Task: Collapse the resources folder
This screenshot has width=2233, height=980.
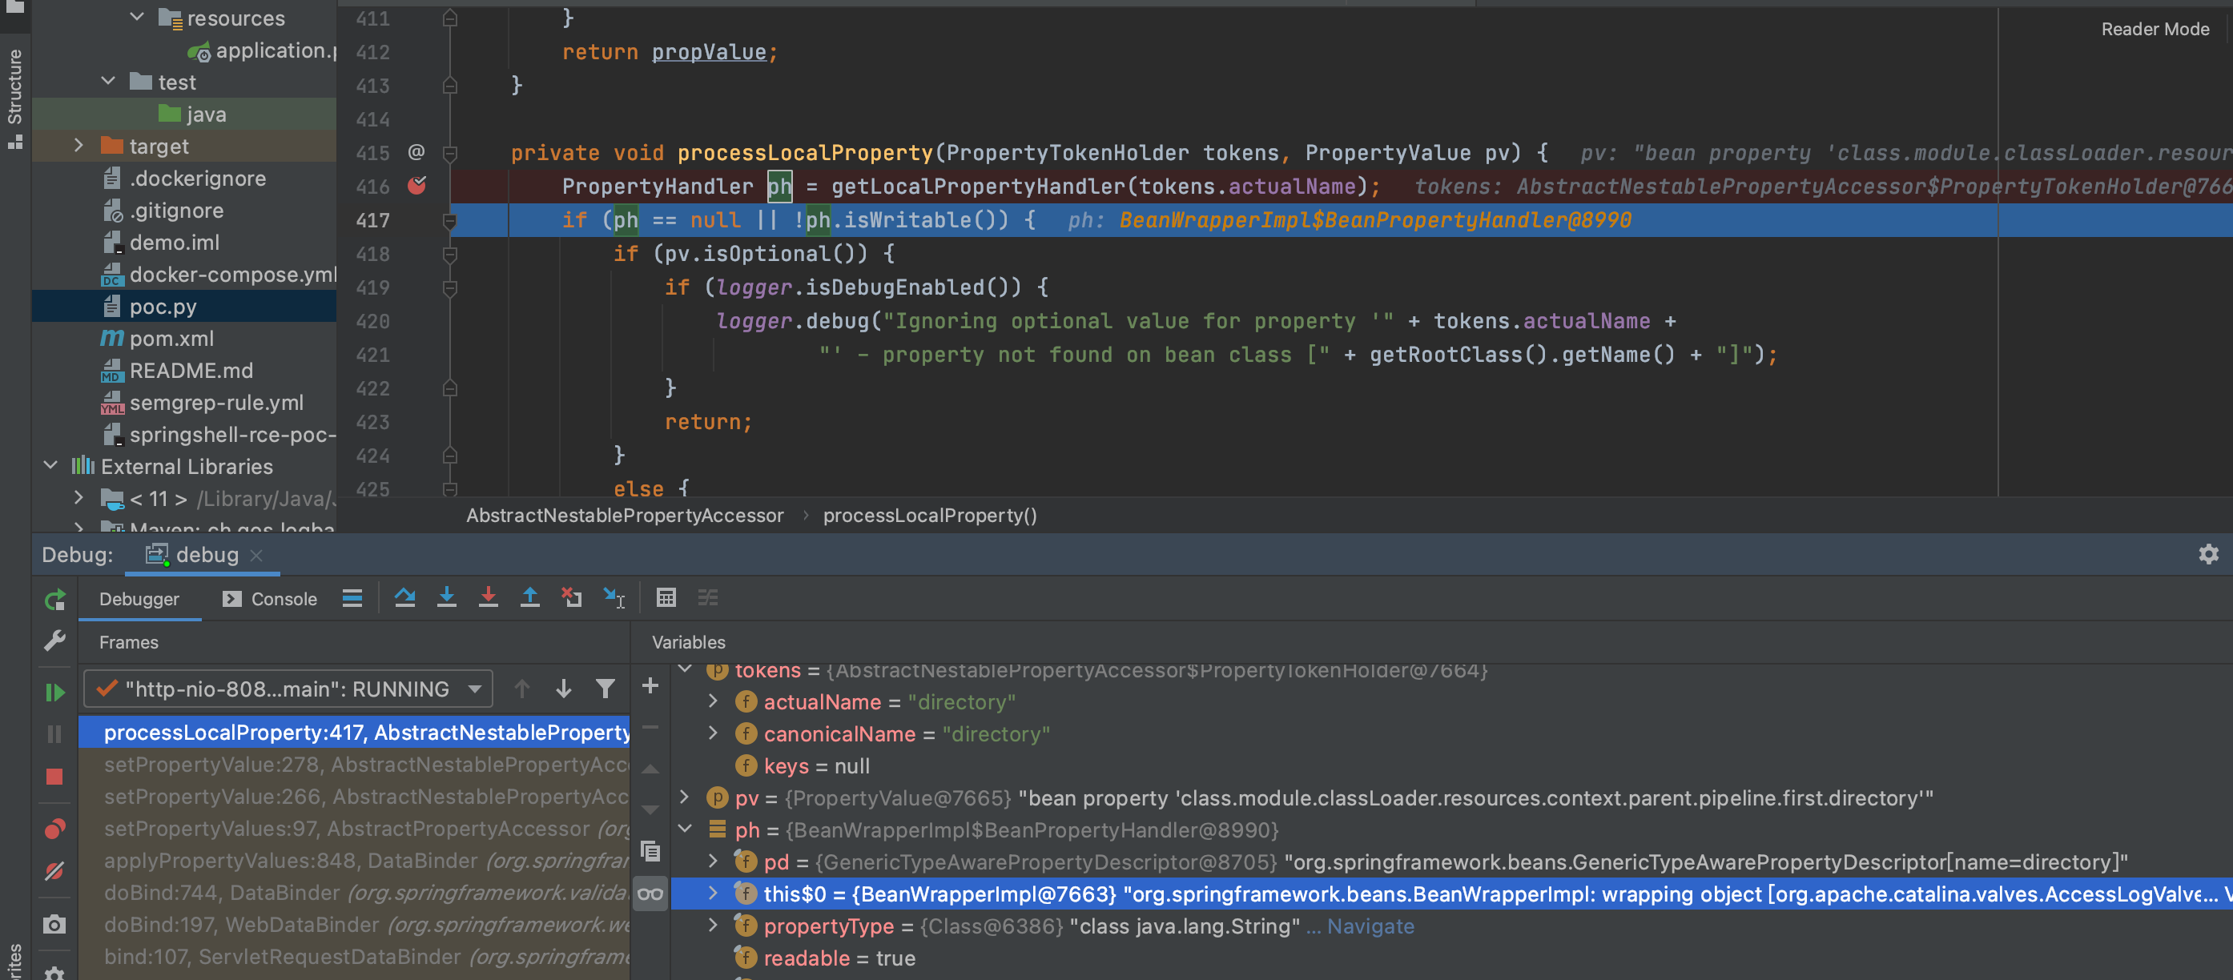Action: (137, 17)
